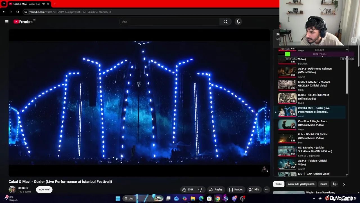The image size is (360, 203).
Task: Open Discord from the taskbar
Action: tap(234, 198)
